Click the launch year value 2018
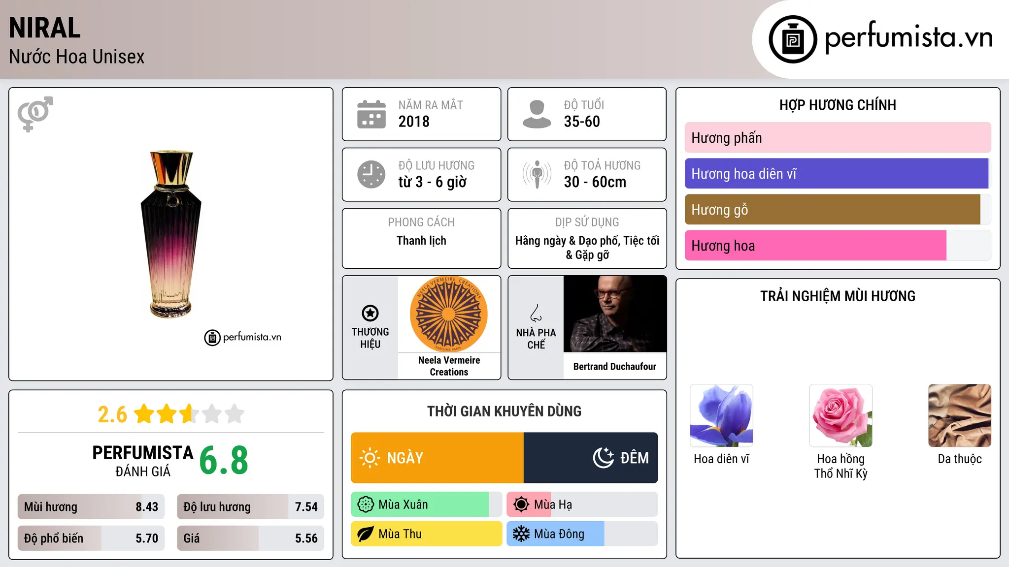This screenshot has height=567, width=1009. 414,122
